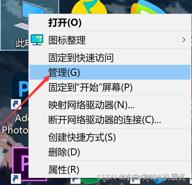Click the Photoshop shortcut arrow overlay

[x=16, y=104]
